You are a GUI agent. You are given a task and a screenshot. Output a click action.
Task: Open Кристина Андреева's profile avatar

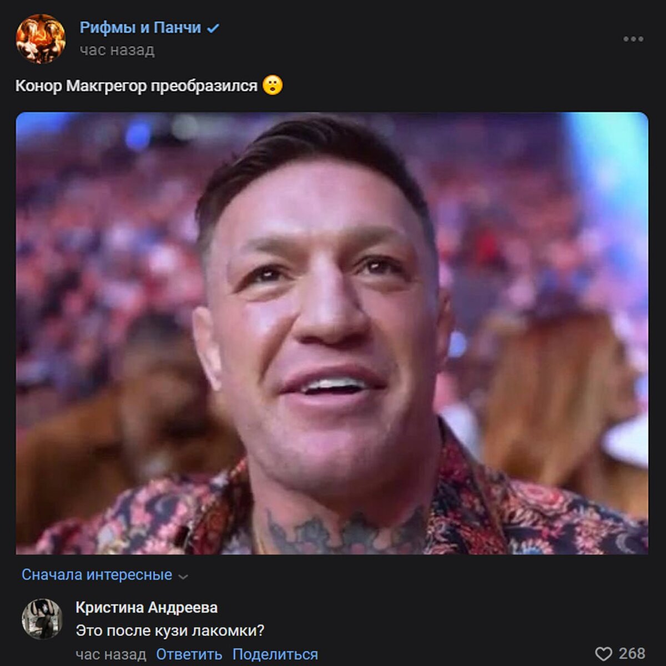tap(42, 619)
